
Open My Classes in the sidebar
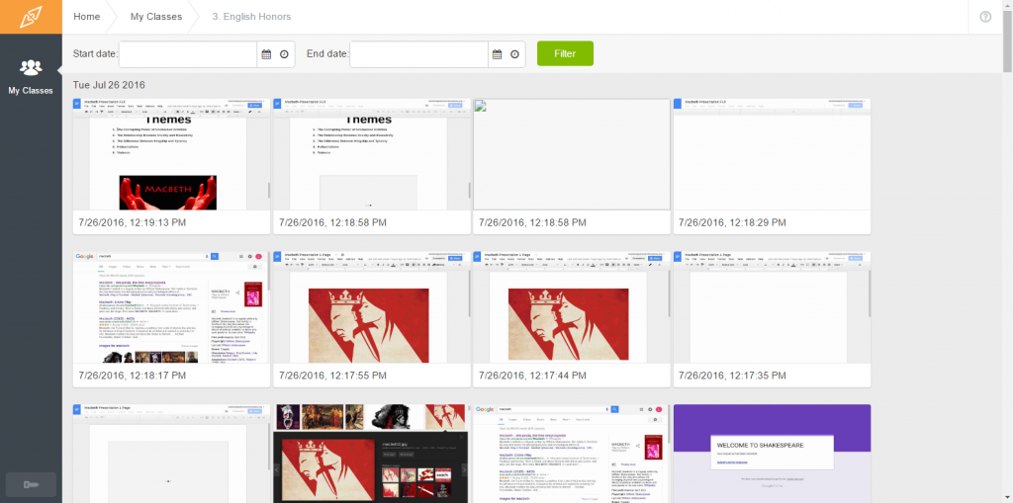coord(31,76)
